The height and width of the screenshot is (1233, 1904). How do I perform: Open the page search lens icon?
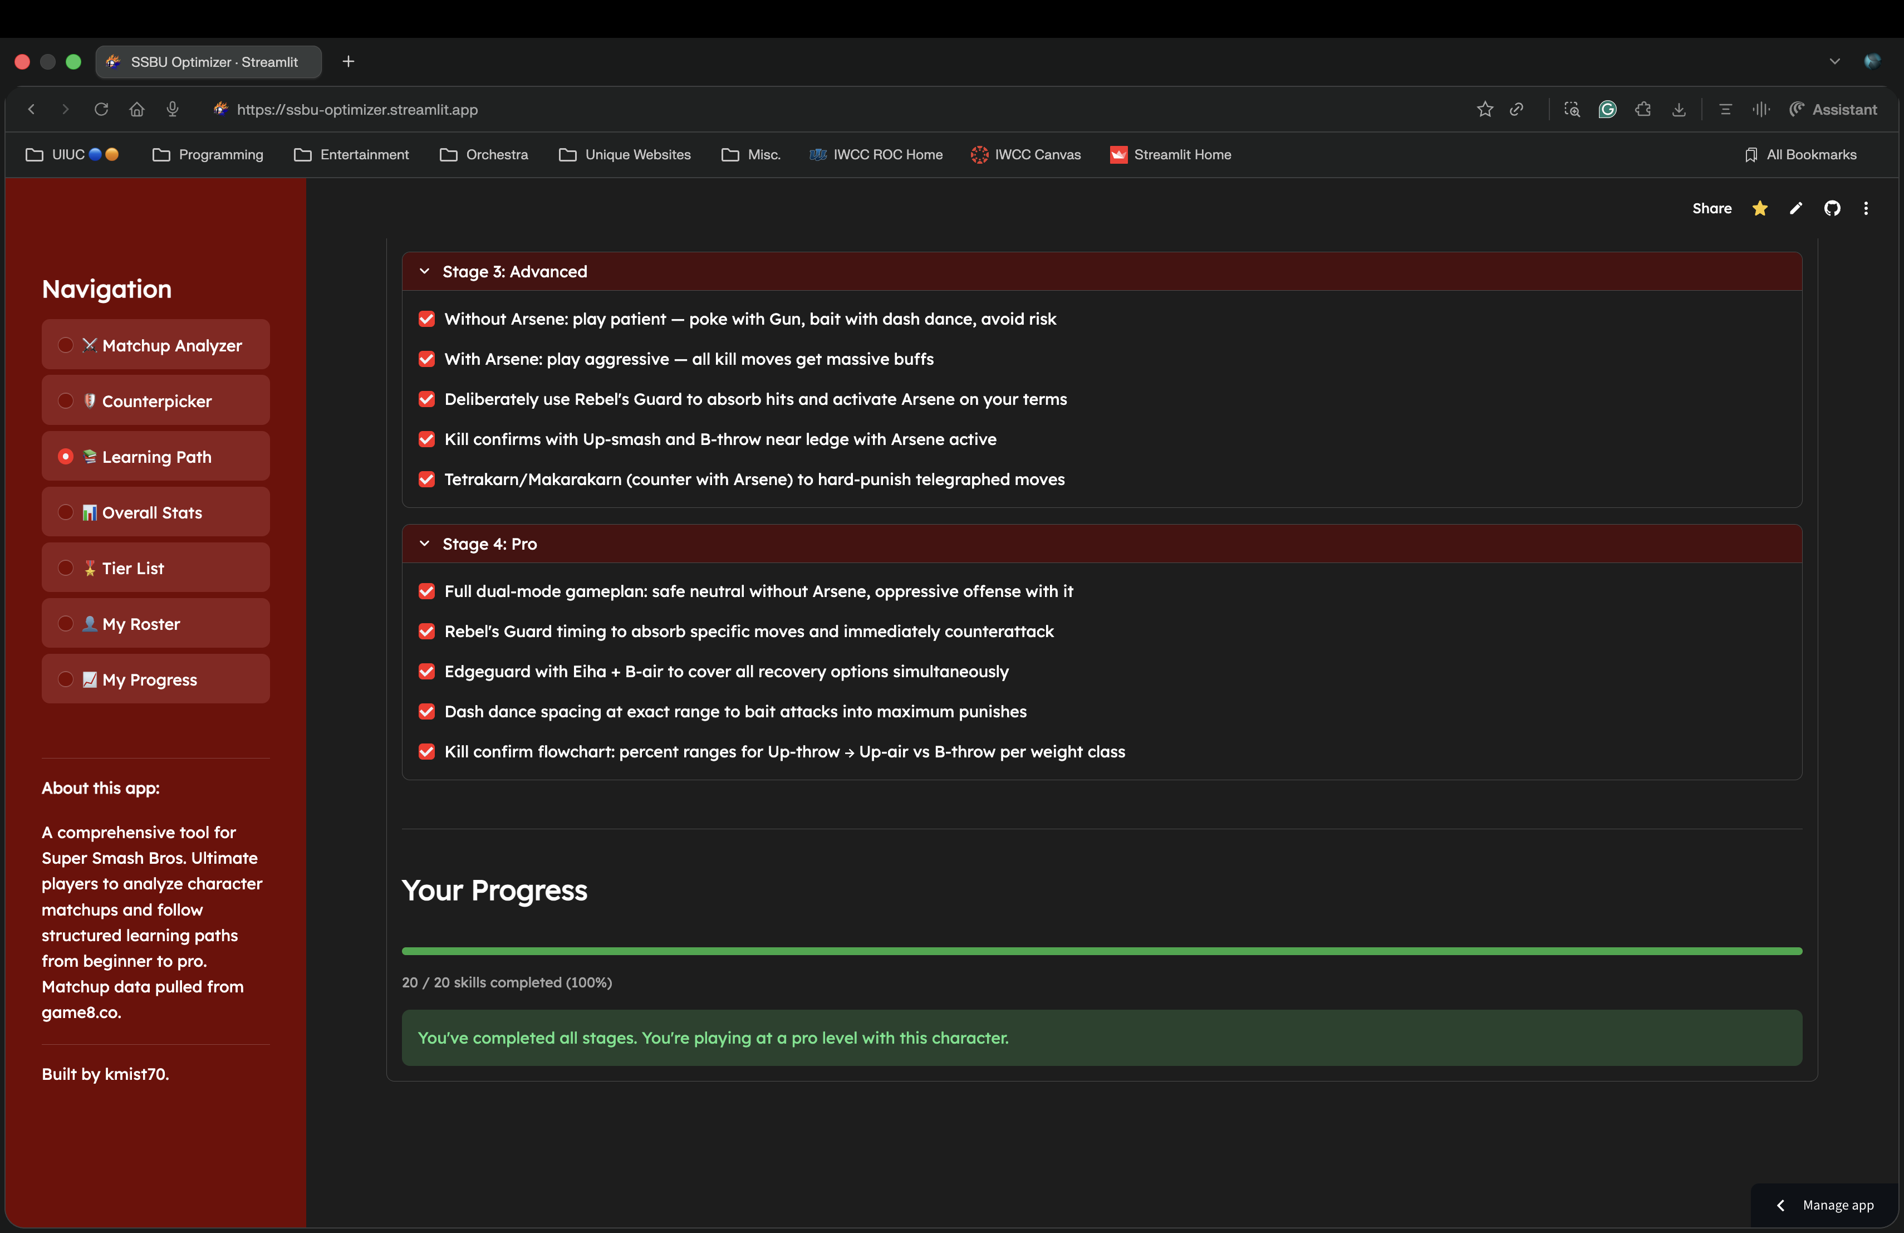(x=1572, y=110)
